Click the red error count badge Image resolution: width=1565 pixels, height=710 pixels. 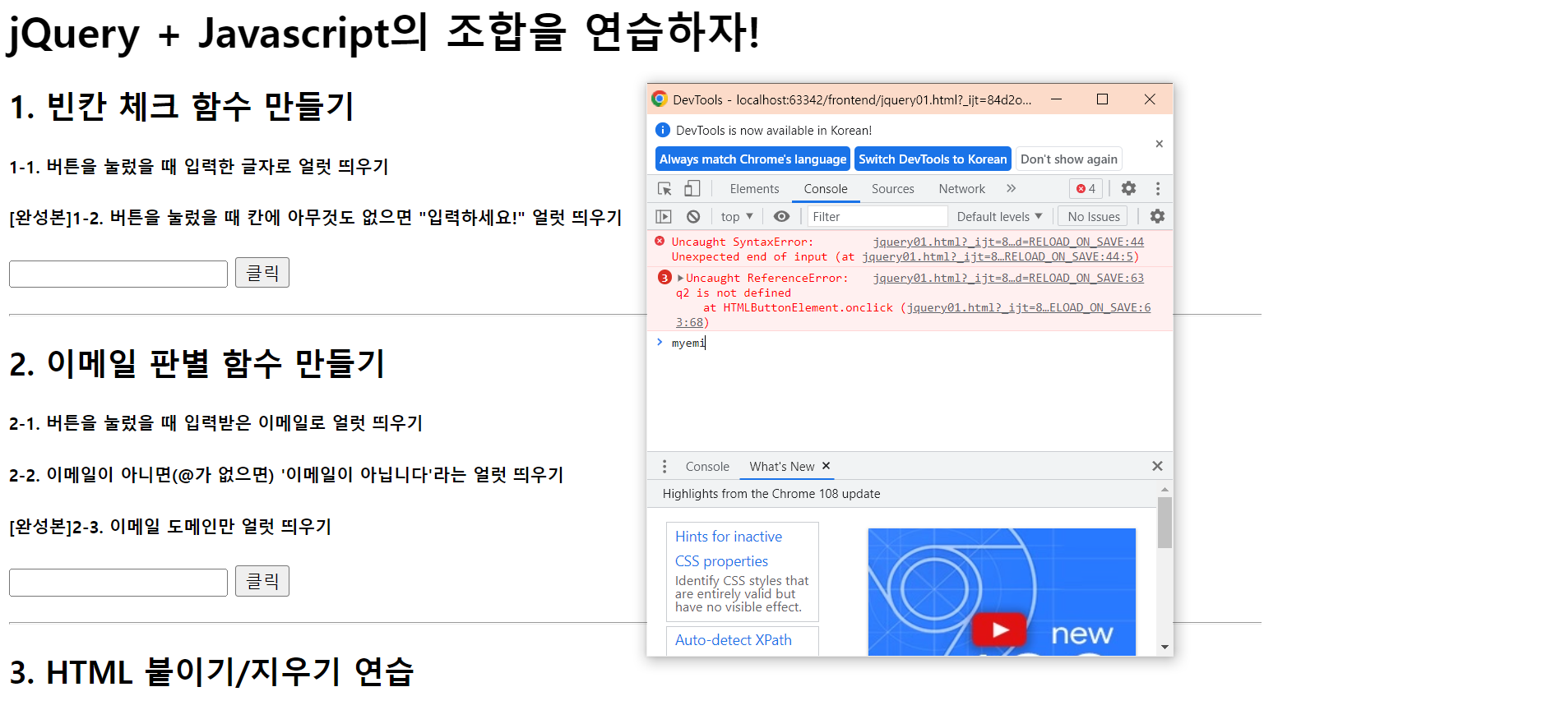click(1086, 188)
